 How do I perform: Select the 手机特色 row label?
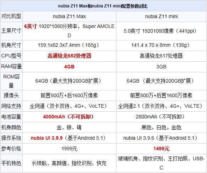[11, 163]
